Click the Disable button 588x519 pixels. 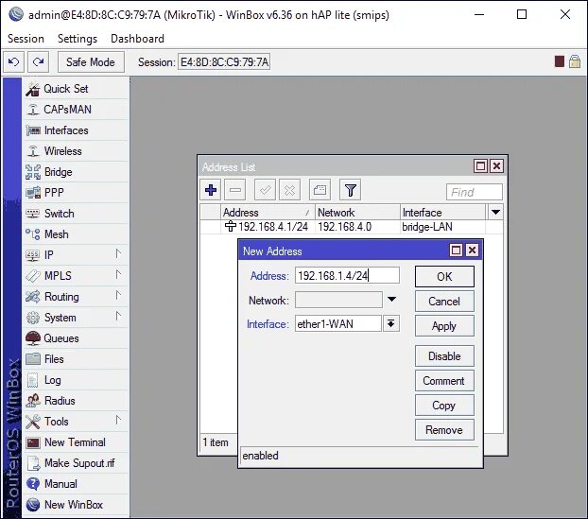pos(444,356)
